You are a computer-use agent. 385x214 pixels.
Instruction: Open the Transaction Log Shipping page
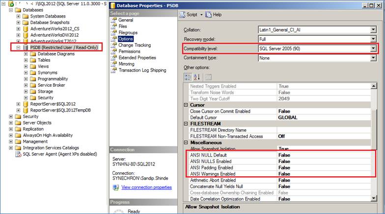point(142,70)
